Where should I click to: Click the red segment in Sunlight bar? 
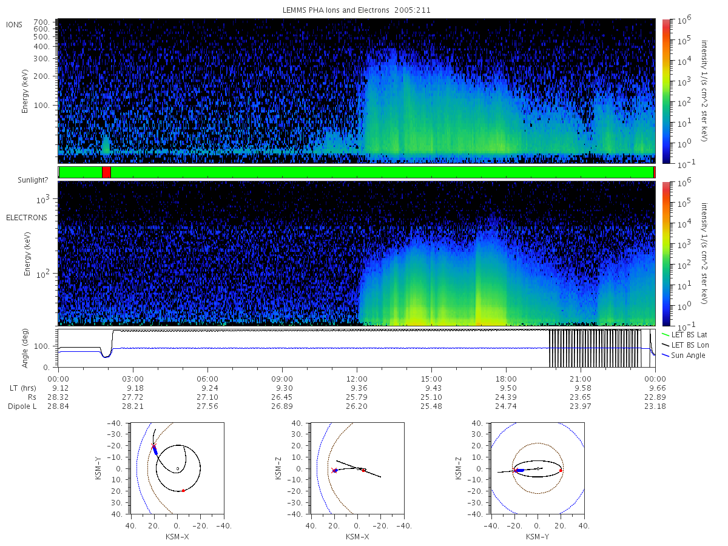(106, 172)
